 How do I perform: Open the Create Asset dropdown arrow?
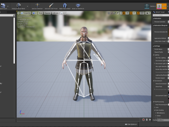(8, 6)
